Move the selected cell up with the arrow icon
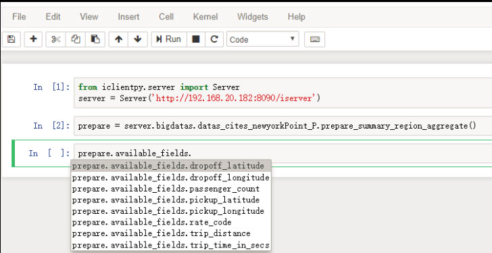492x253 pixels. 119,39
